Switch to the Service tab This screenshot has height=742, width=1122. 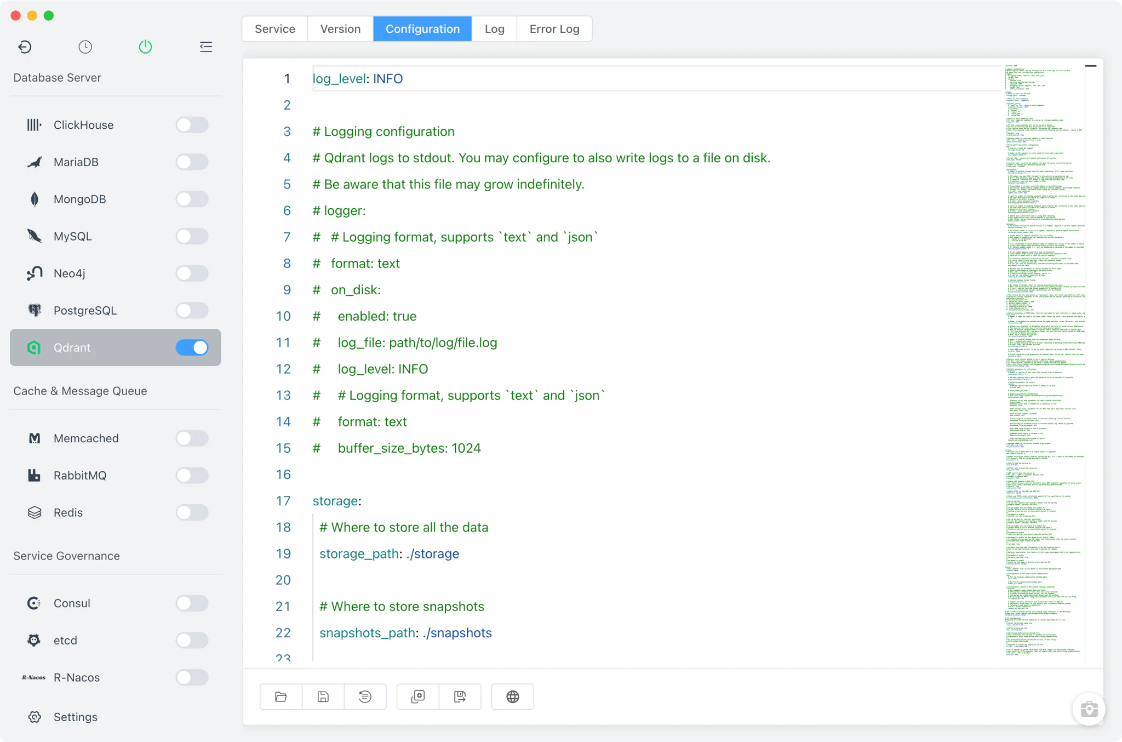coord(275,29)
